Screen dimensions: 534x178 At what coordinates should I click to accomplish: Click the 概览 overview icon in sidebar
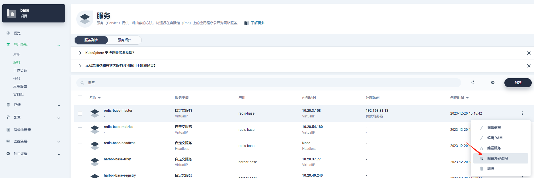[x=8, y=33]
